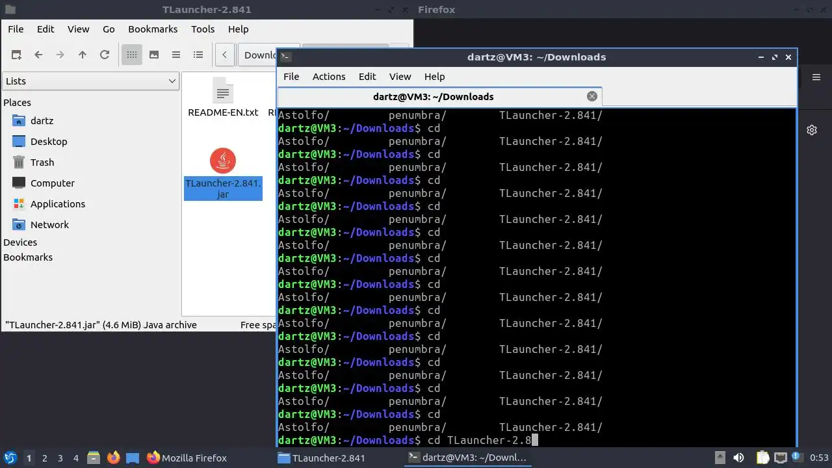Screen dimensions: 832x468
Task: Switch to workspace 2
Action: 45,458
